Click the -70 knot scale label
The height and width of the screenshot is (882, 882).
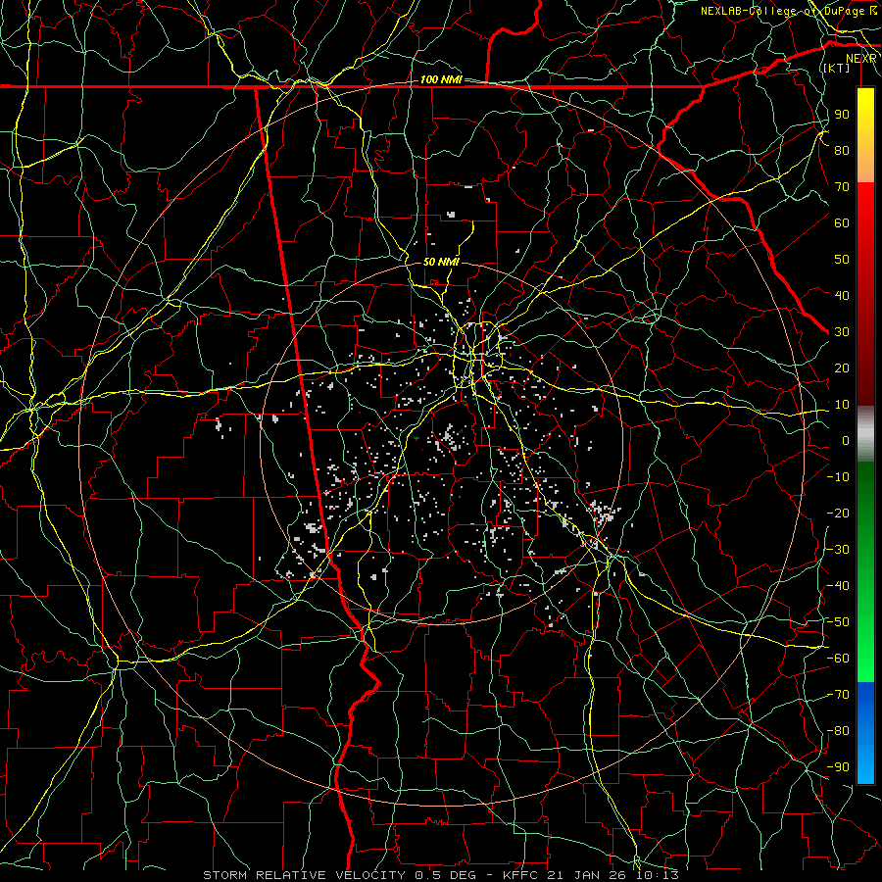tap(838, 695)
